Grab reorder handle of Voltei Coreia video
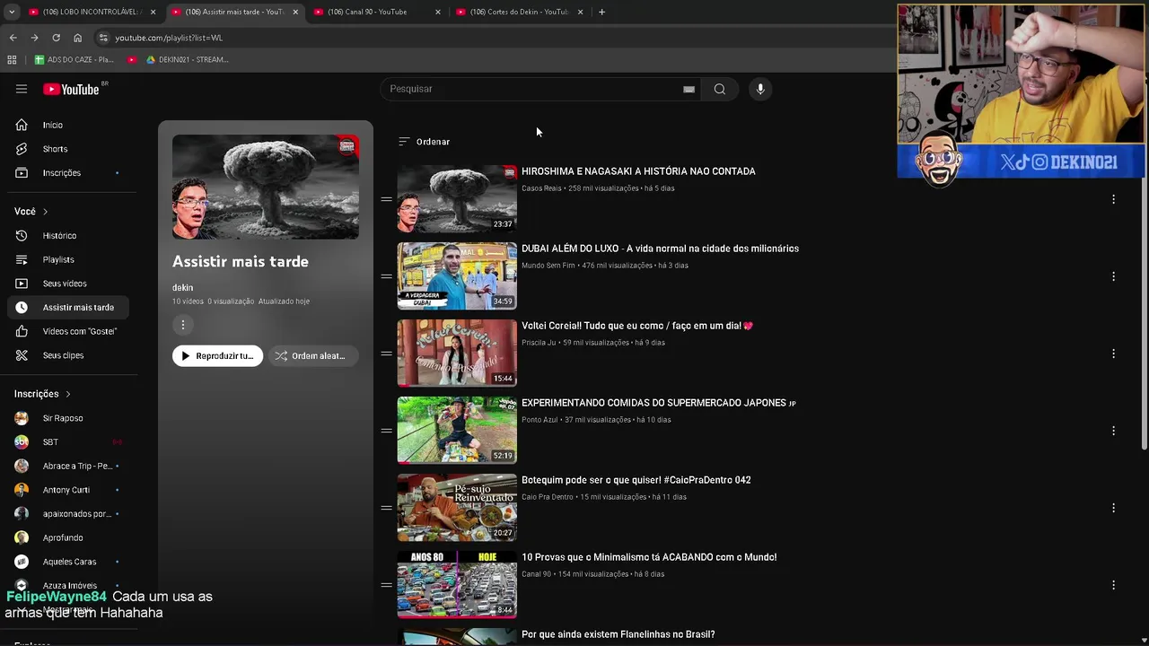Viewport: 1149px width, 646px height. coord(386,354)
